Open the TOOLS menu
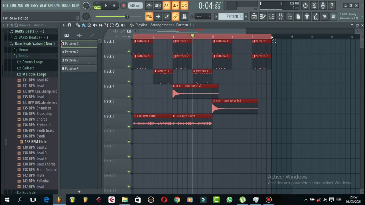365x205 pixels. click(66, 5)
